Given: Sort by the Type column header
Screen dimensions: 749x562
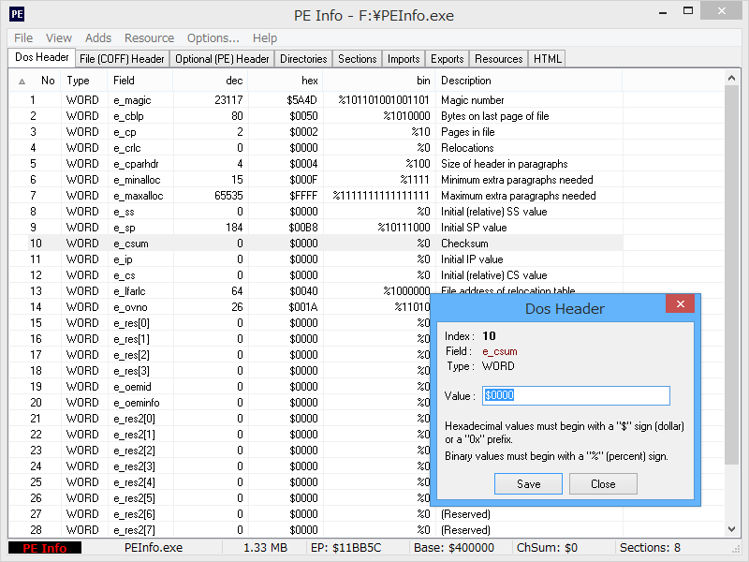Looking at the screenshot, I should tap(83, 81).
